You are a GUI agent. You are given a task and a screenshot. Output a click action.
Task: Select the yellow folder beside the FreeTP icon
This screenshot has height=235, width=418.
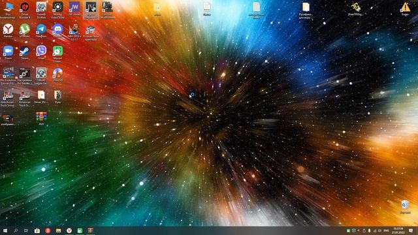click(x=306, y=10)
